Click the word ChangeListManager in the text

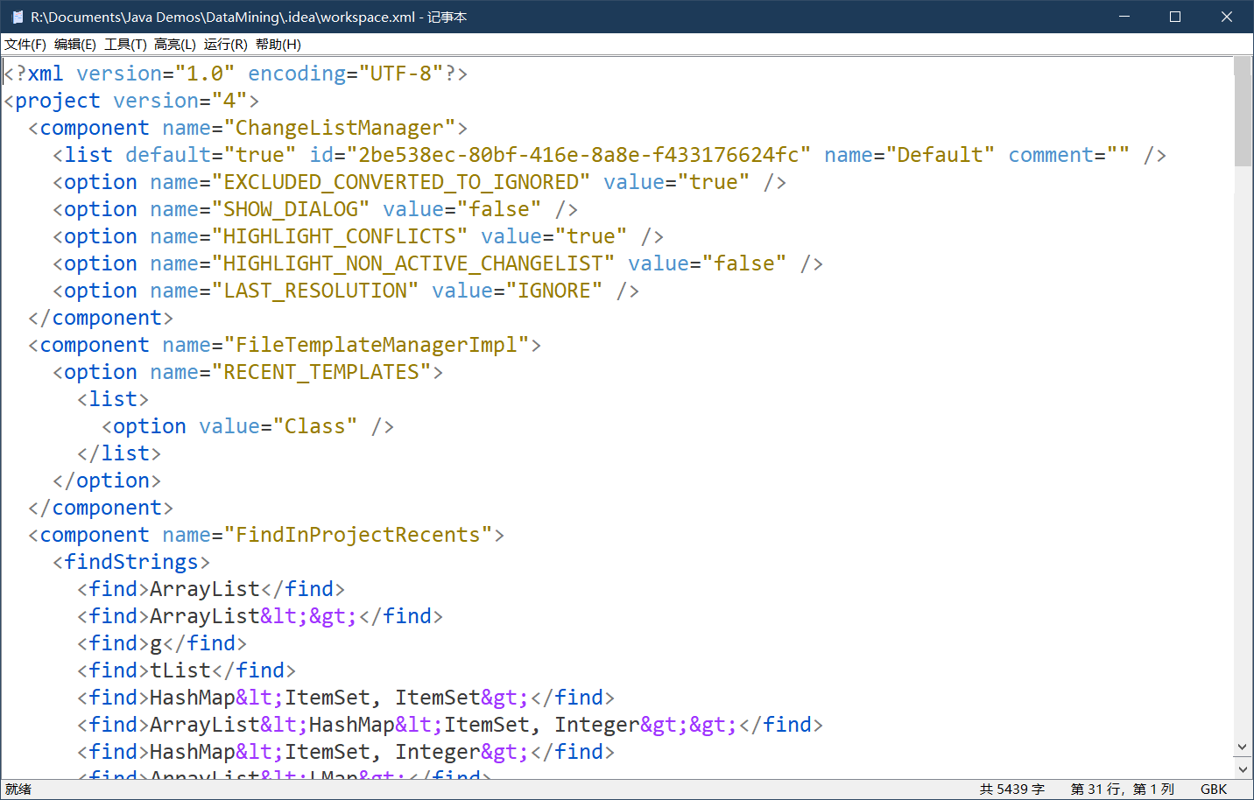coord(342,127)
